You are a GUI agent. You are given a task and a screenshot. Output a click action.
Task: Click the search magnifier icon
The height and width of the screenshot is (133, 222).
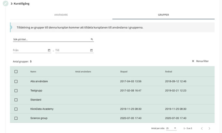(92, 39)
